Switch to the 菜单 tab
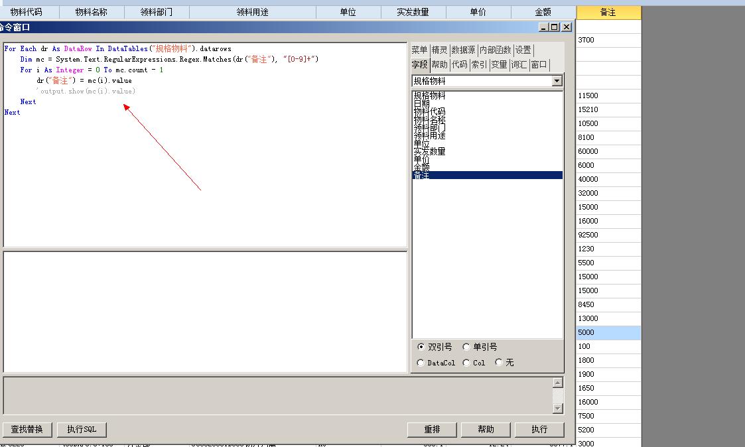Screen dimensions: 745x447 pyautogui.click(x=419, y=50)
